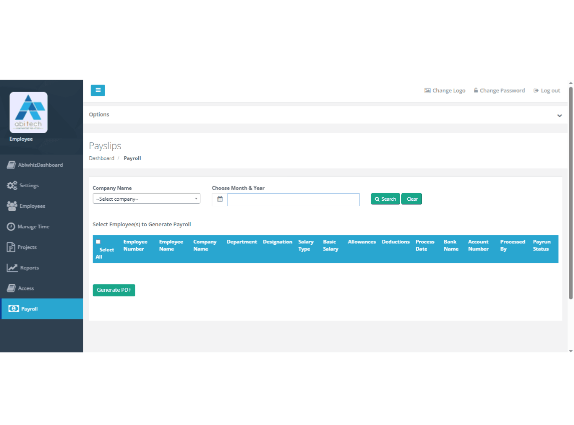The image size is (574, 425).
Task: Click the Settings gears icon in sidebar
Action: [12, 186]
